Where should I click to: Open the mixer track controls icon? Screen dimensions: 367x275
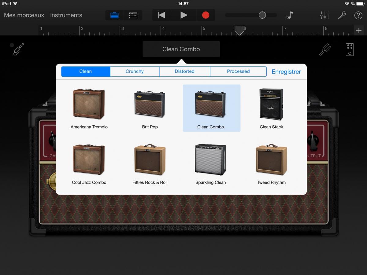pos(325,15)
